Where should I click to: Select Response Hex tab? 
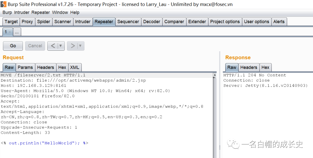coord(265,67)
